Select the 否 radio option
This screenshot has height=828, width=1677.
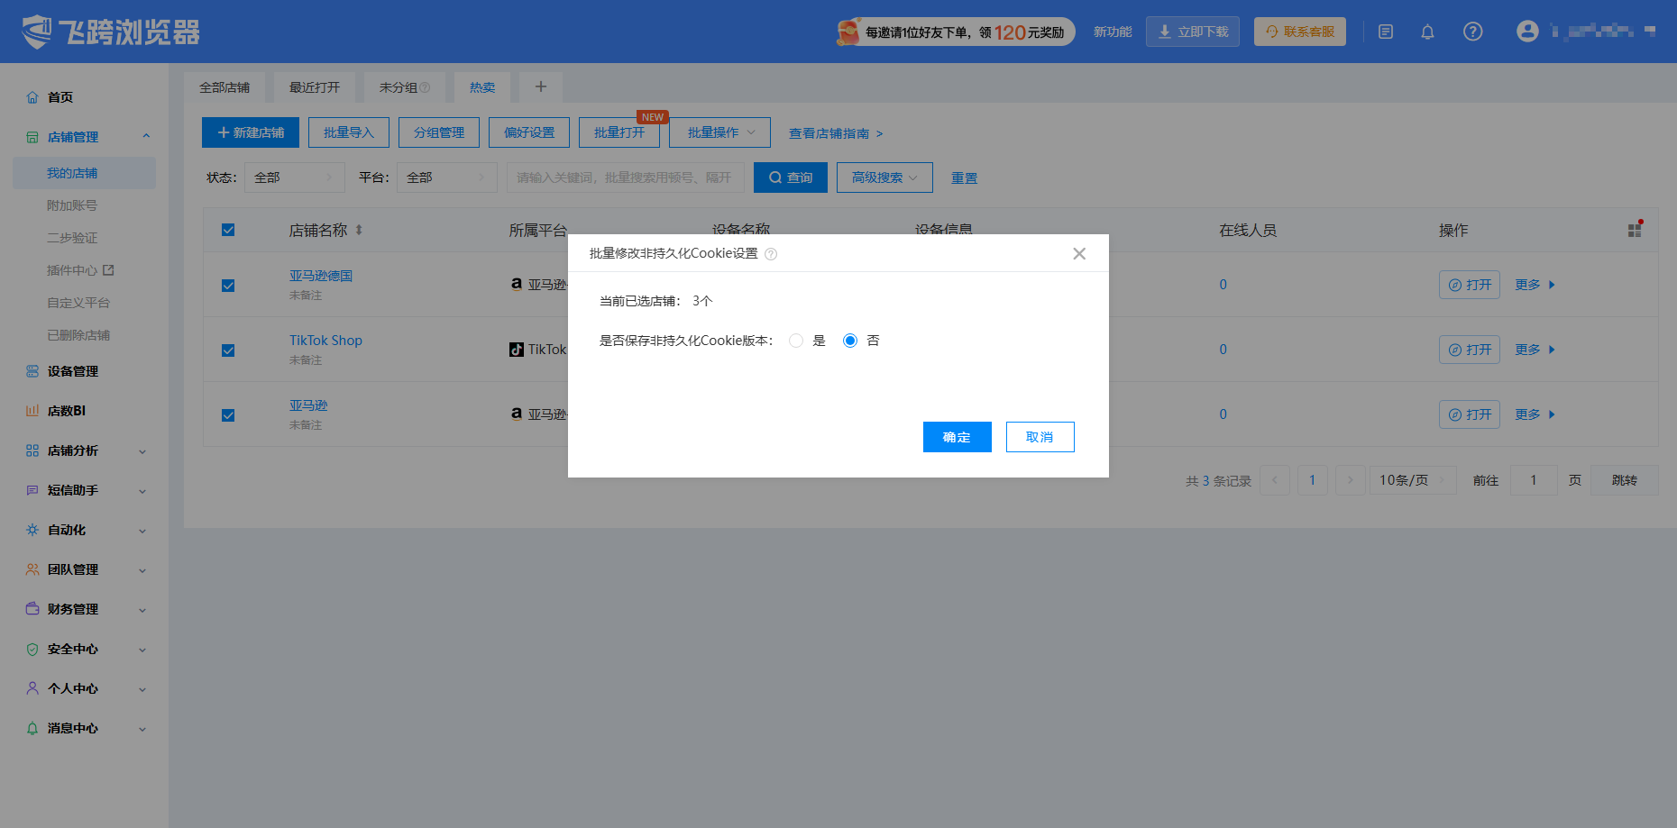[x=850, y=341]
